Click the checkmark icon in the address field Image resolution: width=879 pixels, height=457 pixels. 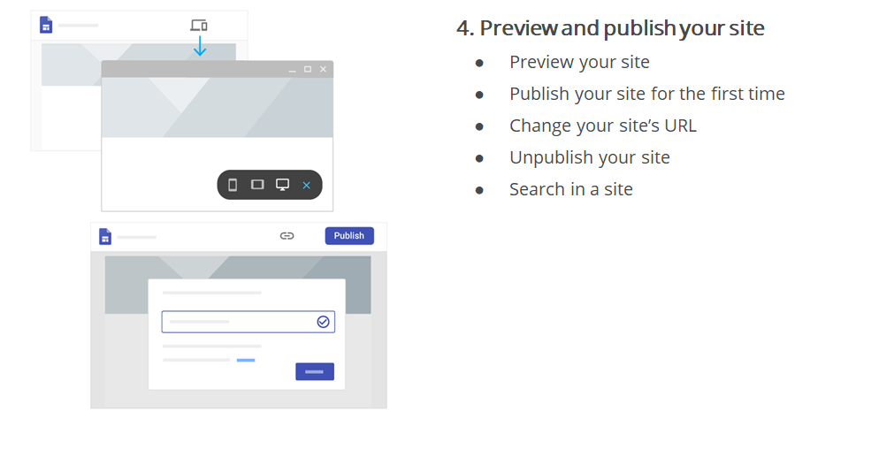323,322
